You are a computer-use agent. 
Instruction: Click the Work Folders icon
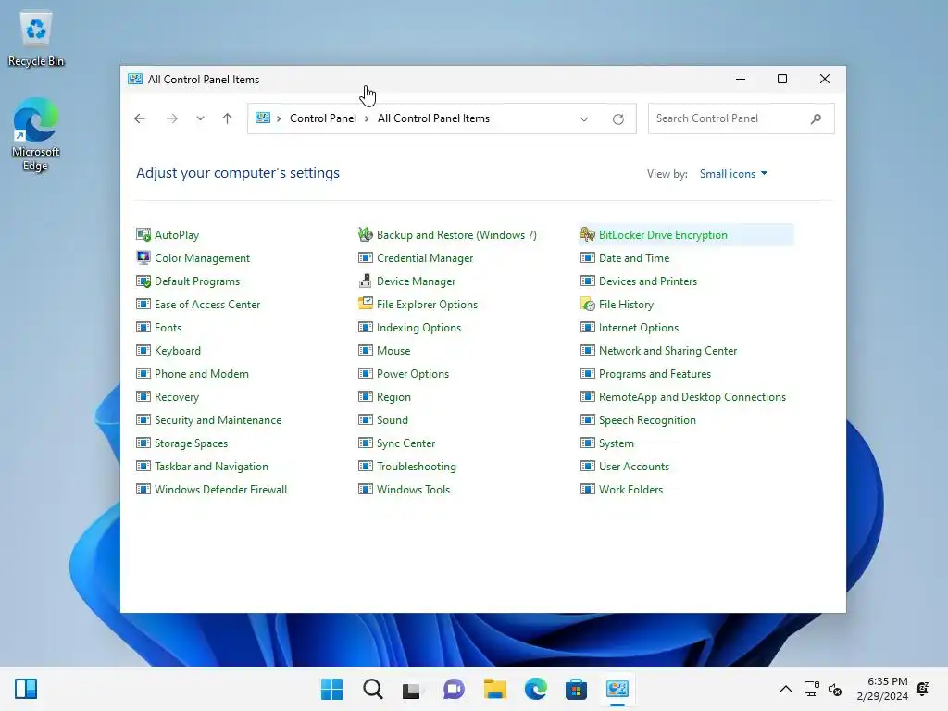[x=588, y=489]
